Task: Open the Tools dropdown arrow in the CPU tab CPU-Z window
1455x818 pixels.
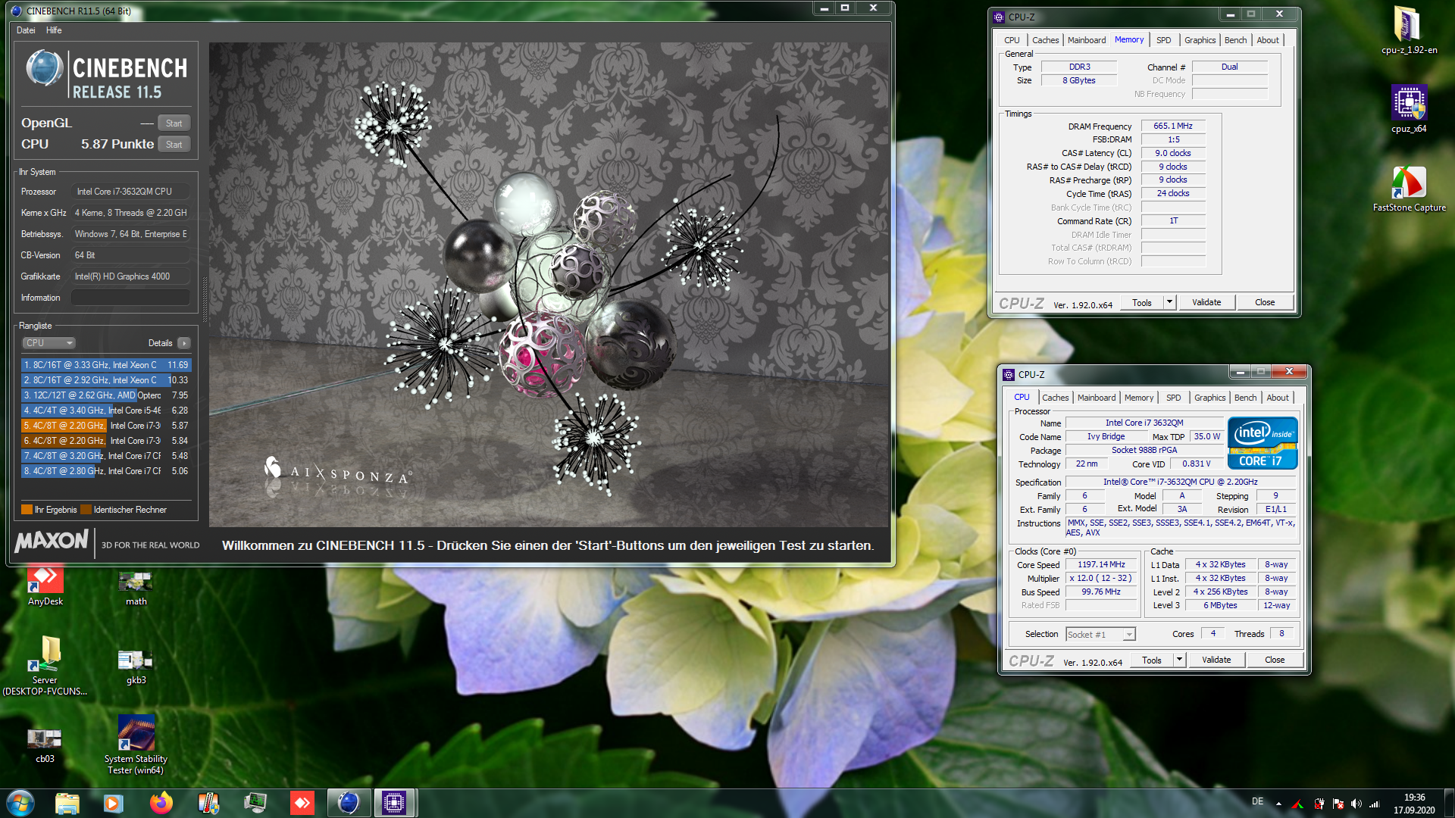Action: pos(1179,660)
